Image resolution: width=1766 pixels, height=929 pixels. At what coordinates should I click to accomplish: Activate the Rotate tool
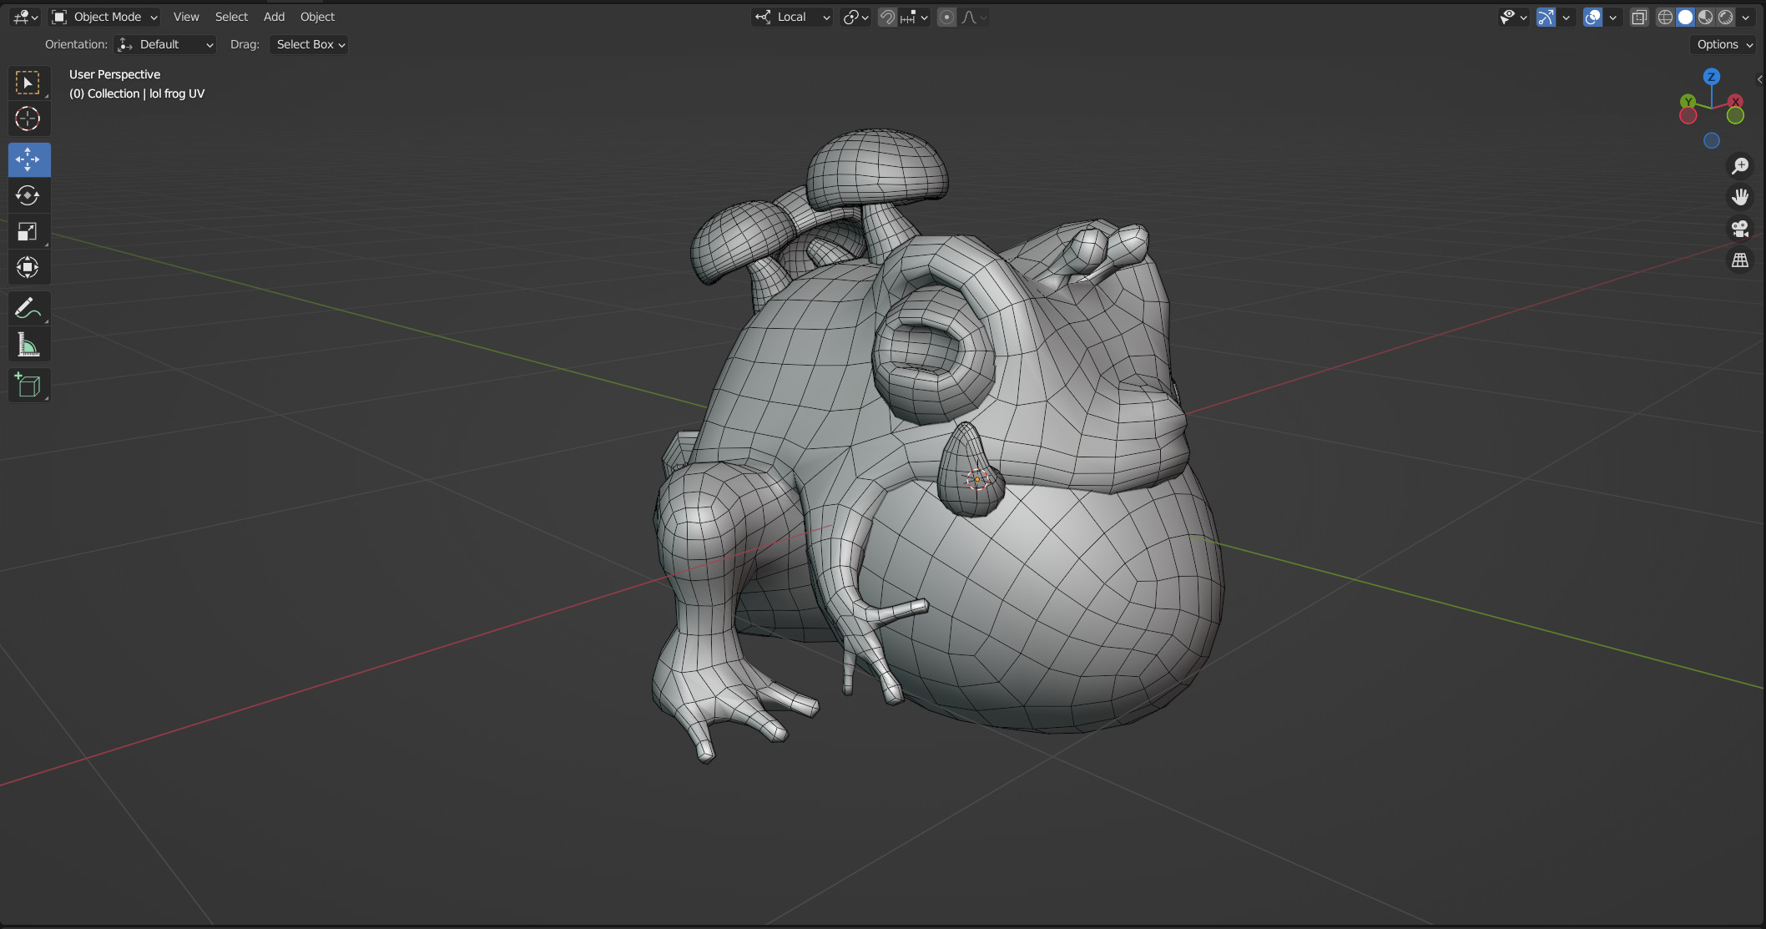(x=28, y=196)
